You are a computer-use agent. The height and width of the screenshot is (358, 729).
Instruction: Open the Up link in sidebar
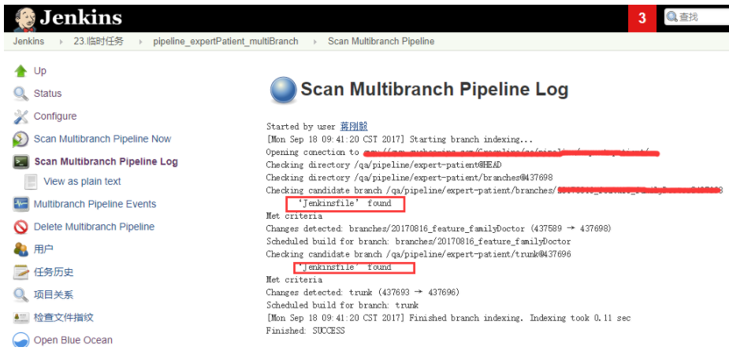[x=40, y=71]
